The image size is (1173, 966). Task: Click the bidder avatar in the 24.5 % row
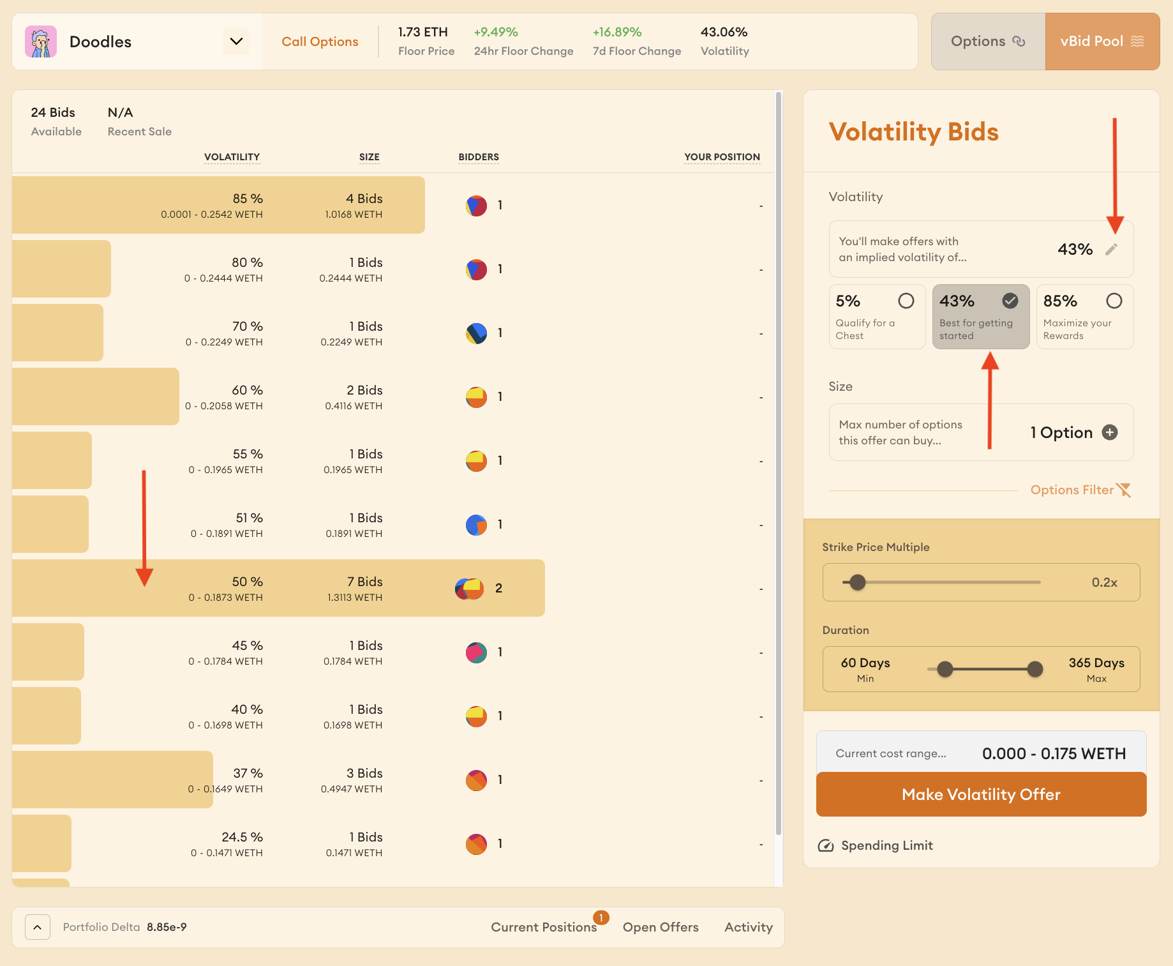pos(476,844)
